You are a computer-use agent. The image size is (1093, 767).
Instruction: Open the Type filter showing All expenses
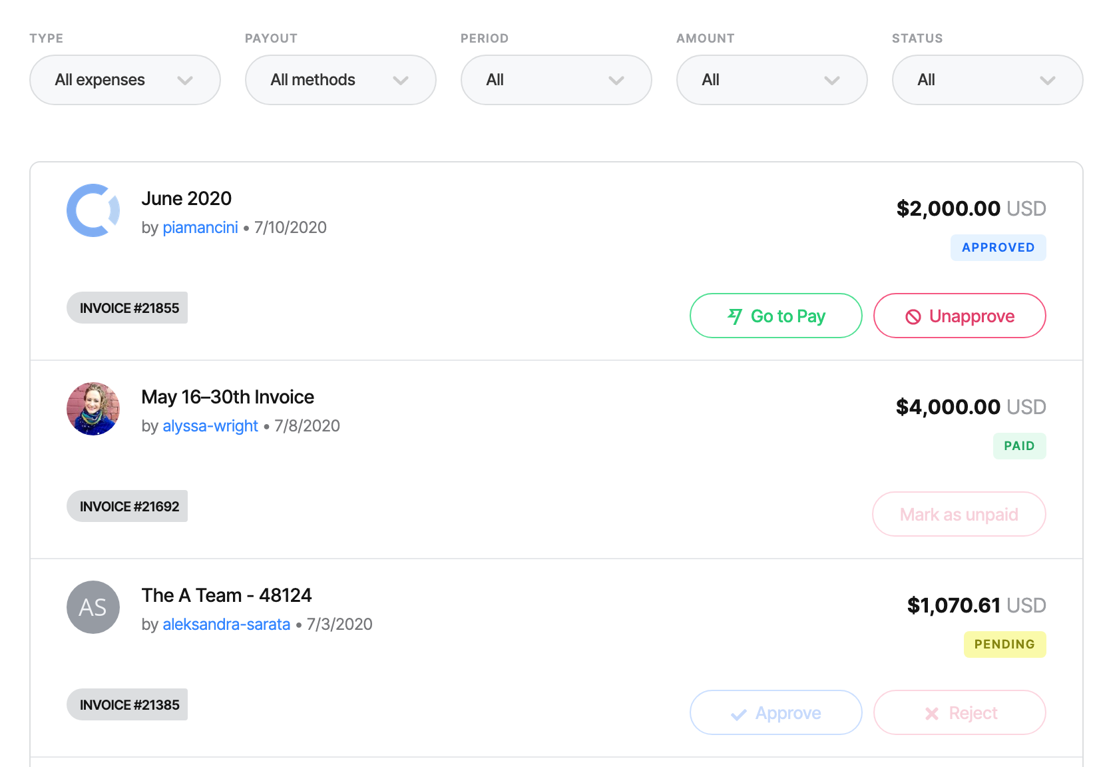(x=124, y=80)
